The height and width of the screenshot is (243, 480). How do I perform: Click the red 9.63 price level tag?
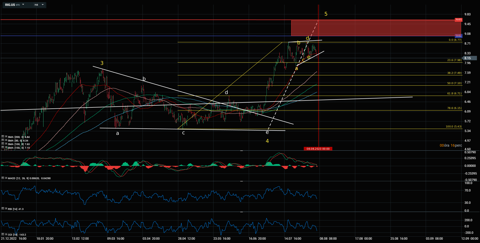[x=459, y=20]
